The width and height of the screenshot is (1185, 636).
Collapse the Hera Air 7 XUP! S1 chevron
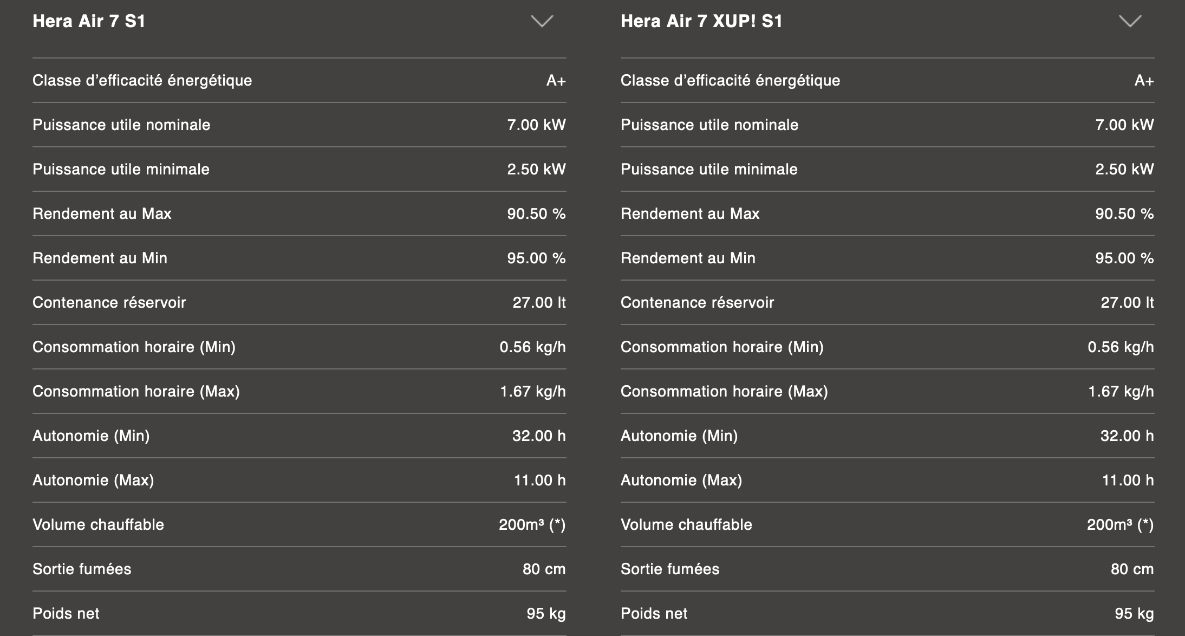(1130, 21)
